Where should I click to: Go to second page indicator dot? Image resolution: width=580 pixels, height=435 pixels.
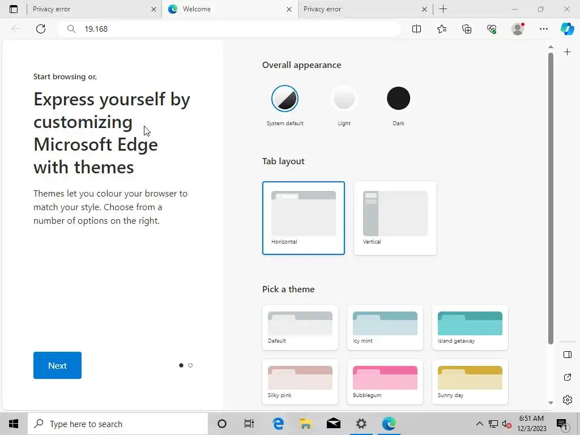coord(190,365)
